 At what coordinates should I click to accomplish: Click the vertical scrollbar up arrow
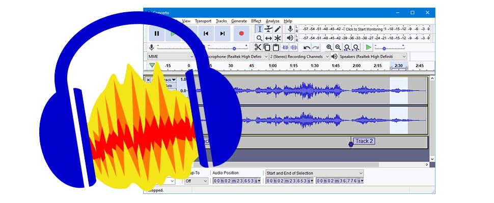click(432, 79)
